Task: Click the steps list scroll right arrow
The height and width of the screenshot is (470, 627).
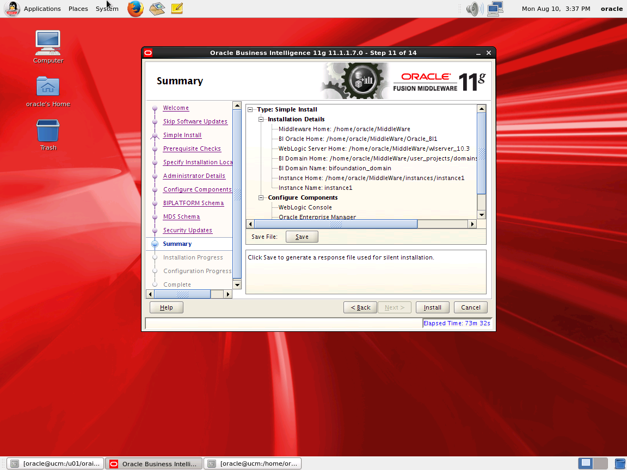Action: (228, 294)
